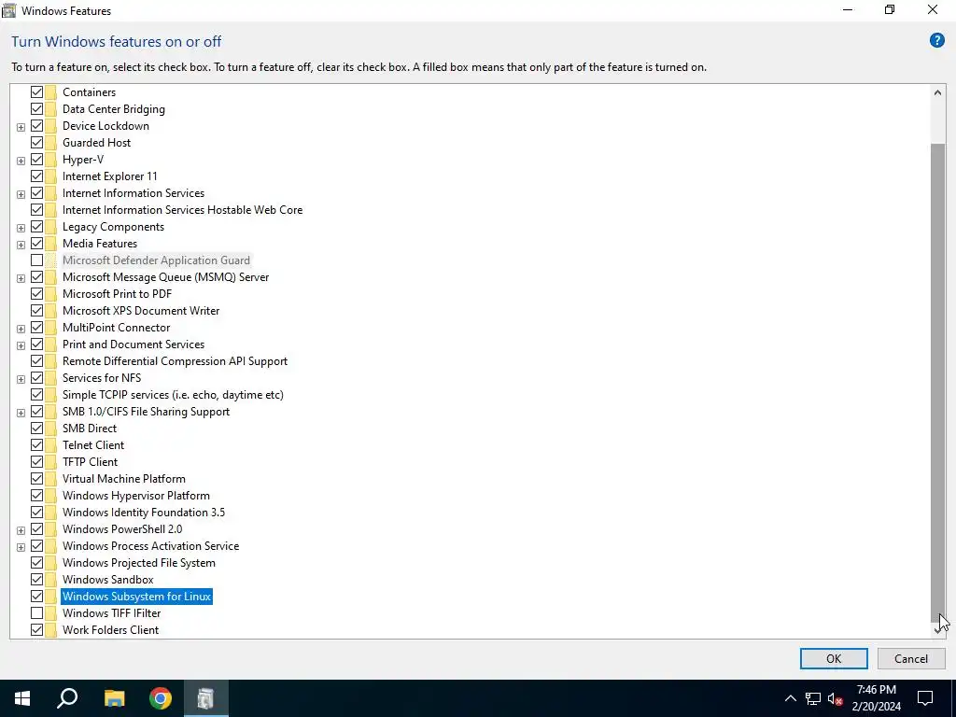The height and width of the screenshot is (717, 956).
Task: Expand Microsoft Message Queue Server node
Action: click(21, 278)
